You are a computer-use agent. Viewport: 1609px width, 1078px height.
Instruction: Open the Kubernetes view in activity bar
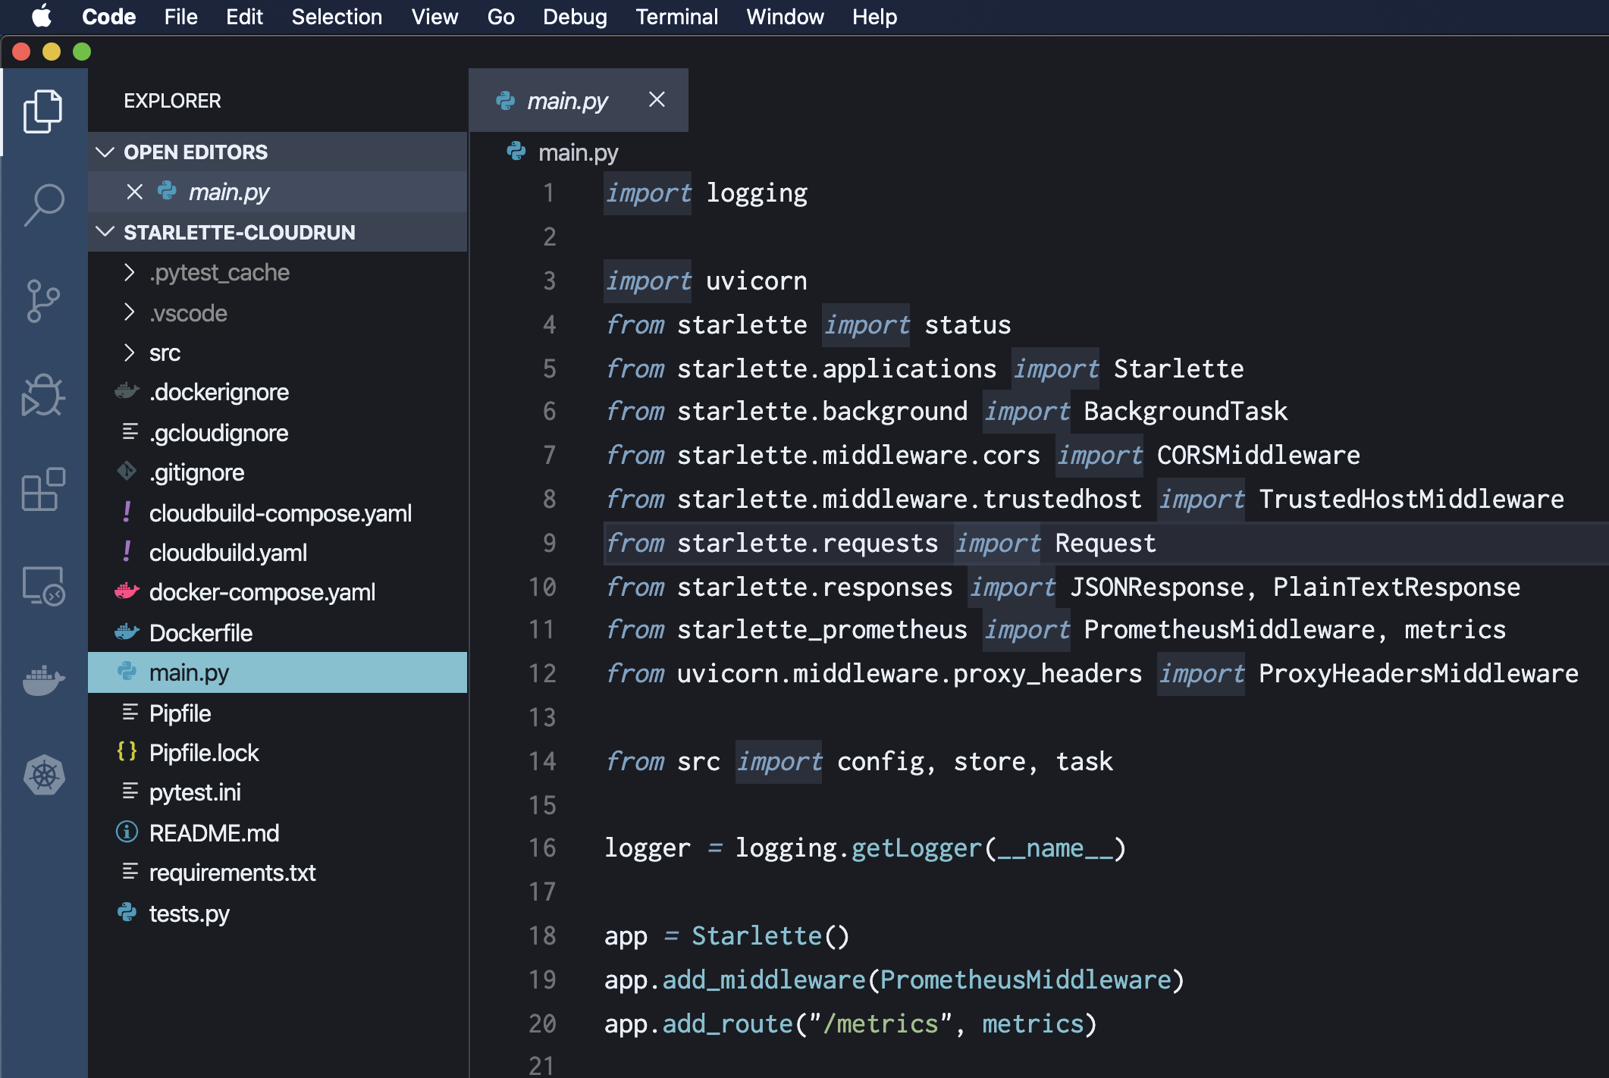point(44,775)
